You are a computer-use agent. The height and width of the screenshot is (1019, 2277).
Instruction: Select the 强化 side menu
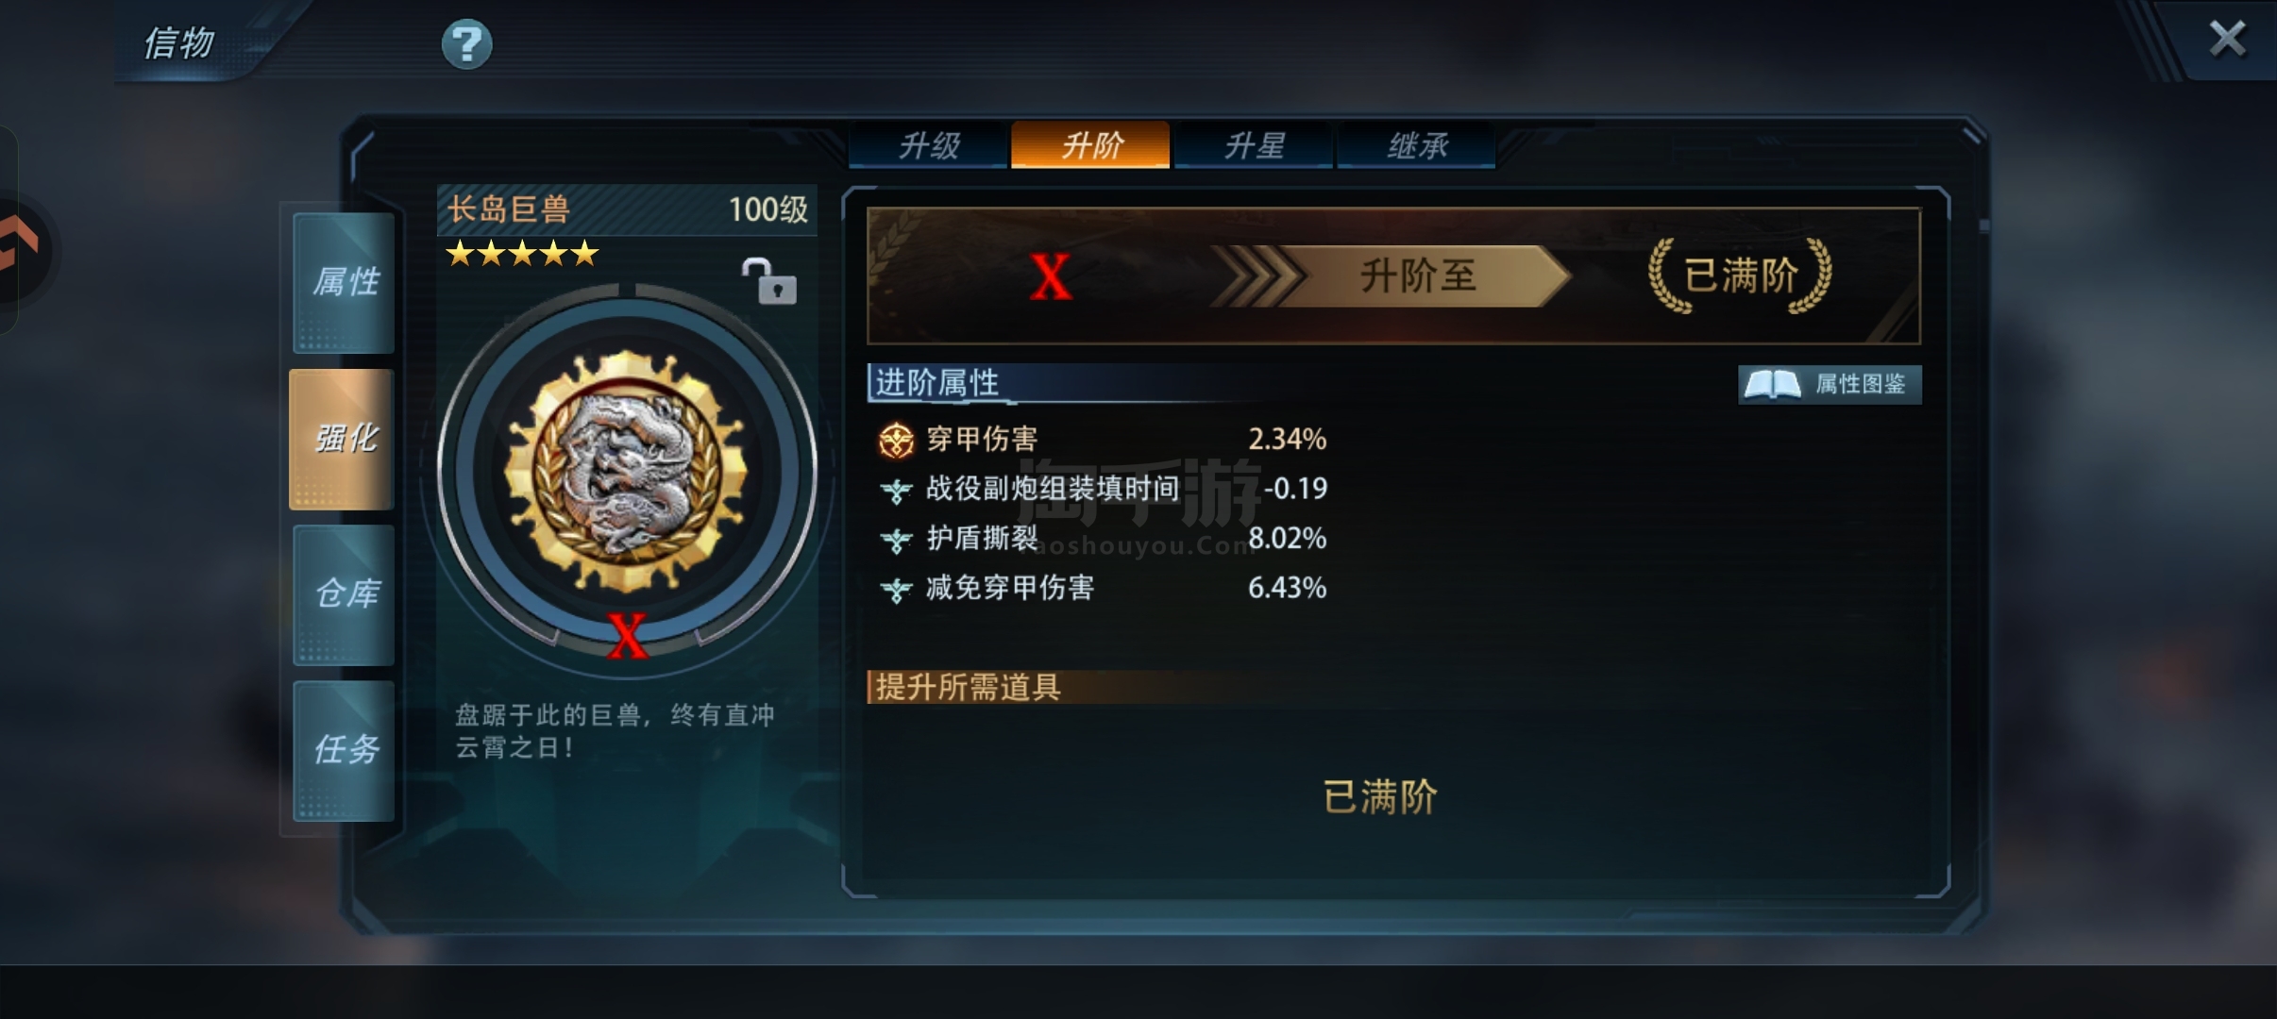click(342, 439)
